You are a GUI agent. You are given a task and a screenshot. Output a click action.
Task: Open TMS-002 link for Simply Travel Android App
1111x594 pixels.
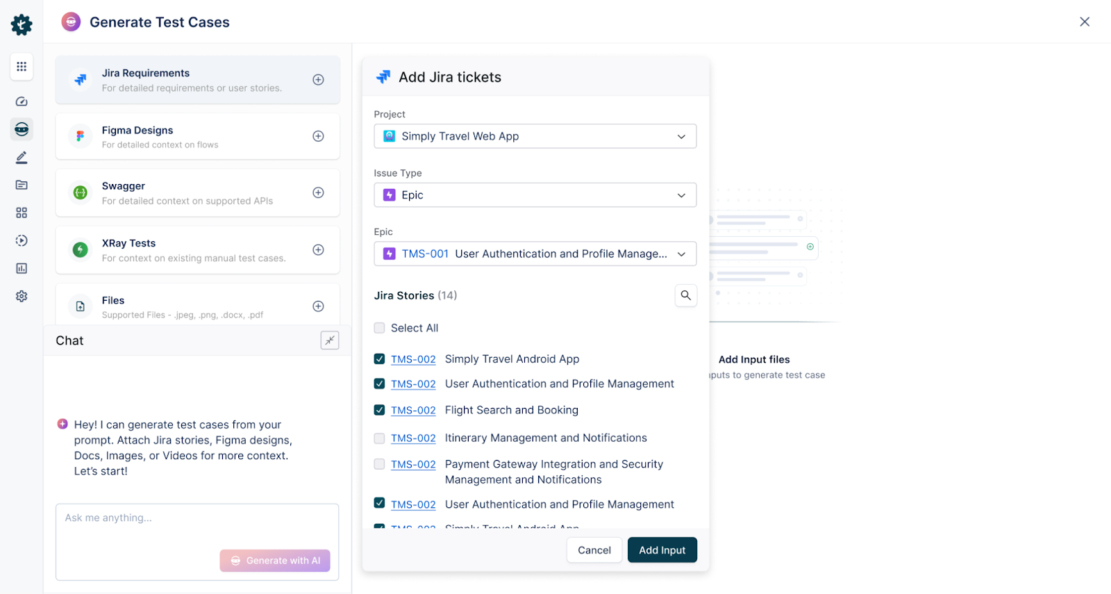(413, 359)
